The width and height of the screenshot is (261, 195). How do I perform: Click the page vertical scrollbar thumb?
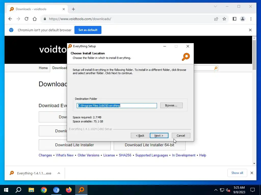254,55
